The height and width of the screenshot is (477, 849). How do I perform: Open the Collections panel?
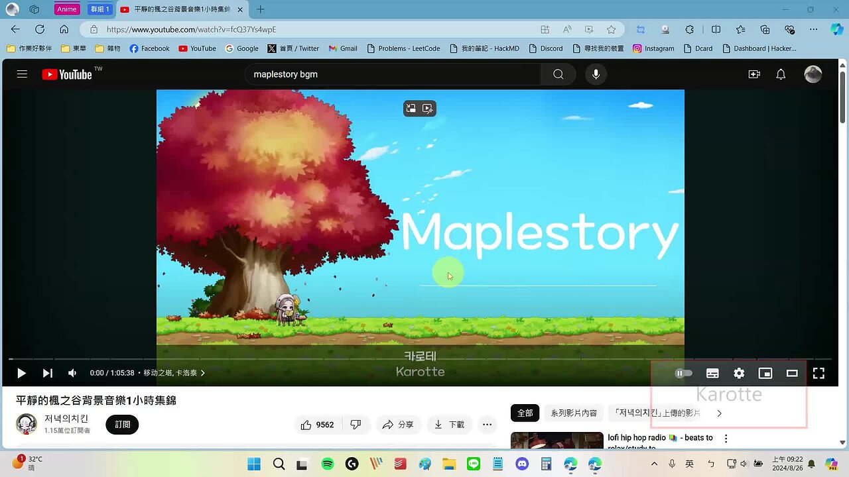click(x=765, y=29)
